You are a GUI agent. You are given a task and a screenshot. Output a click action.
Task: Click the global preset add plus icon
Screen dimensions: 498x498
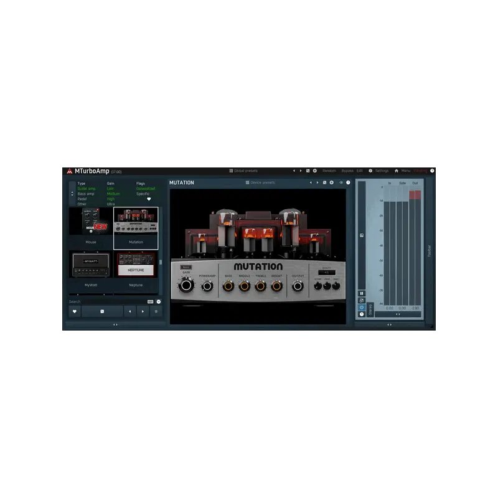pyautogui.click(x=315, y=171)
